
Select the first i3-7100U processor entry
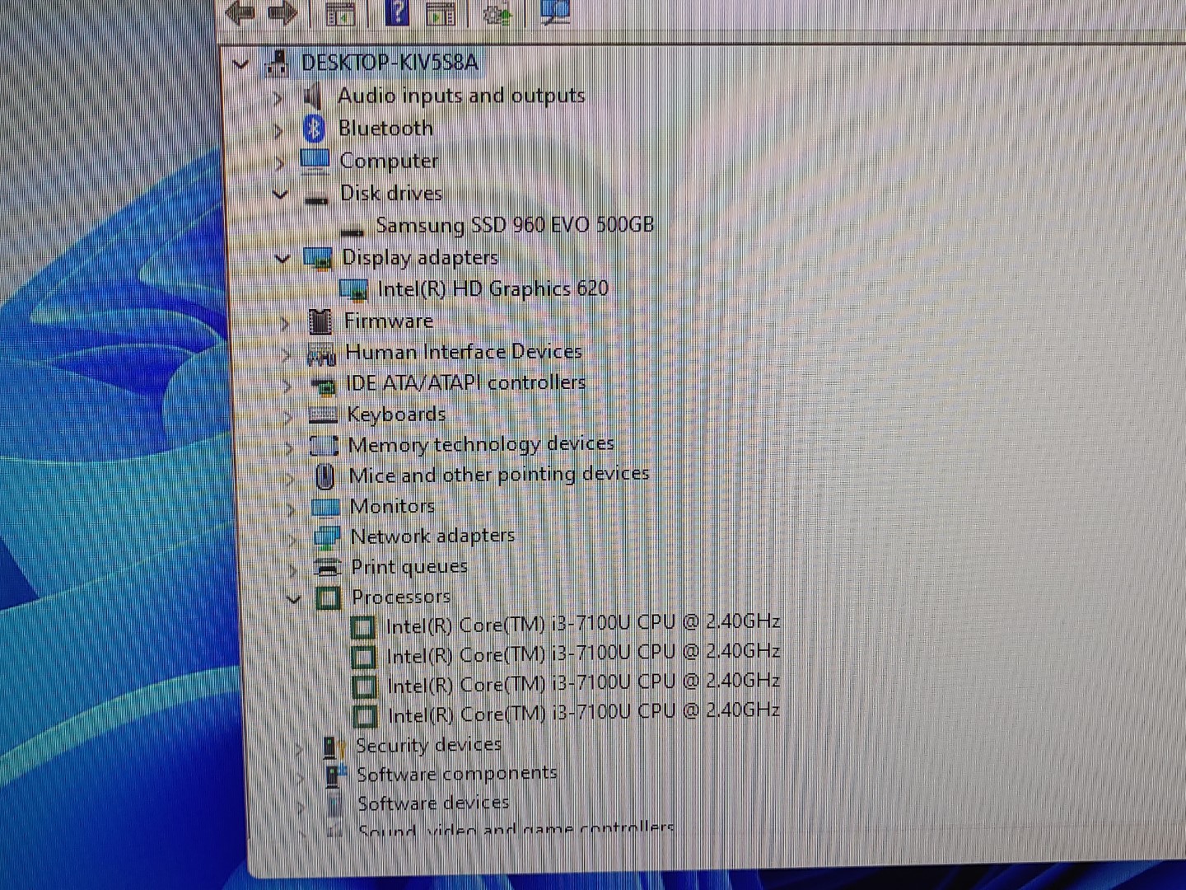(x=583, y=624)
